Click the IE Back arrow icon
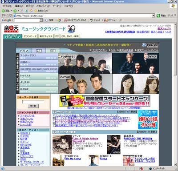178x171 pixels. (3, 11)
